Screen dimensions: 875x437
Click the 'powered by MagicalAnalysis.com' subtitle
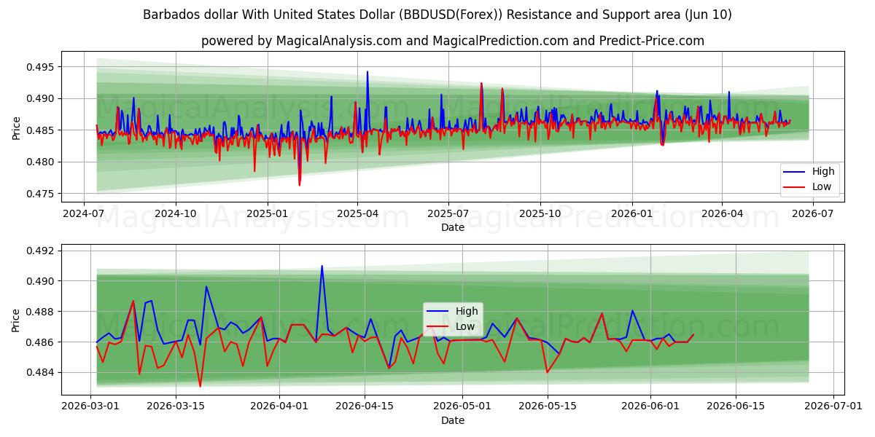453,41
